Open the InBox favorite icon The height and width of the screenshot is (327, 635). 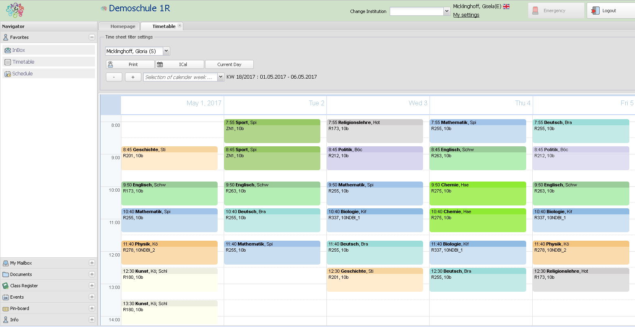(x=8, y=50)
